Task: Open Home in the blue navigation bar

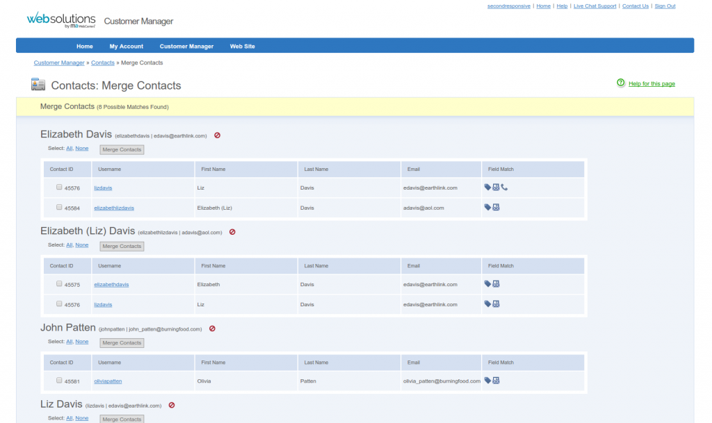Action: [x=84, y=47]
